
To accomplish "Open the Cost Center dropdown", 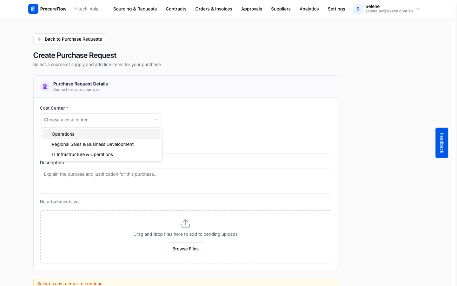I will click(101, 120).
